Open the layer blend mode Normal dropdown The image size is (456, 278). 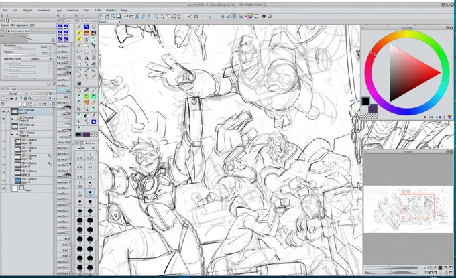[x=14, y=94]
